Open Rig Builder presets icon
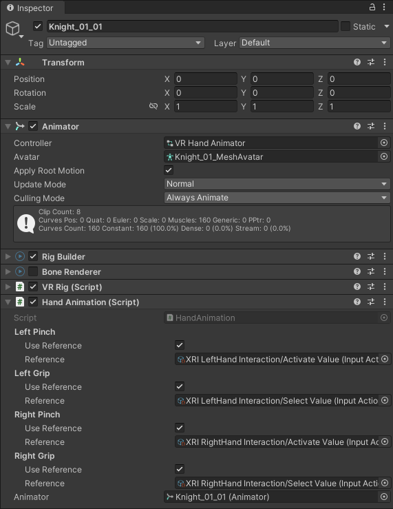 point(371,256)
